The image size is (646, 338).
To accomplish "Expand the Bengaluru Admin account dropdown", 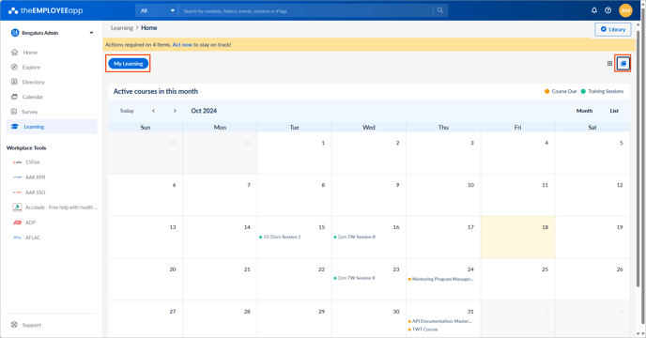I will click(91, 33).
